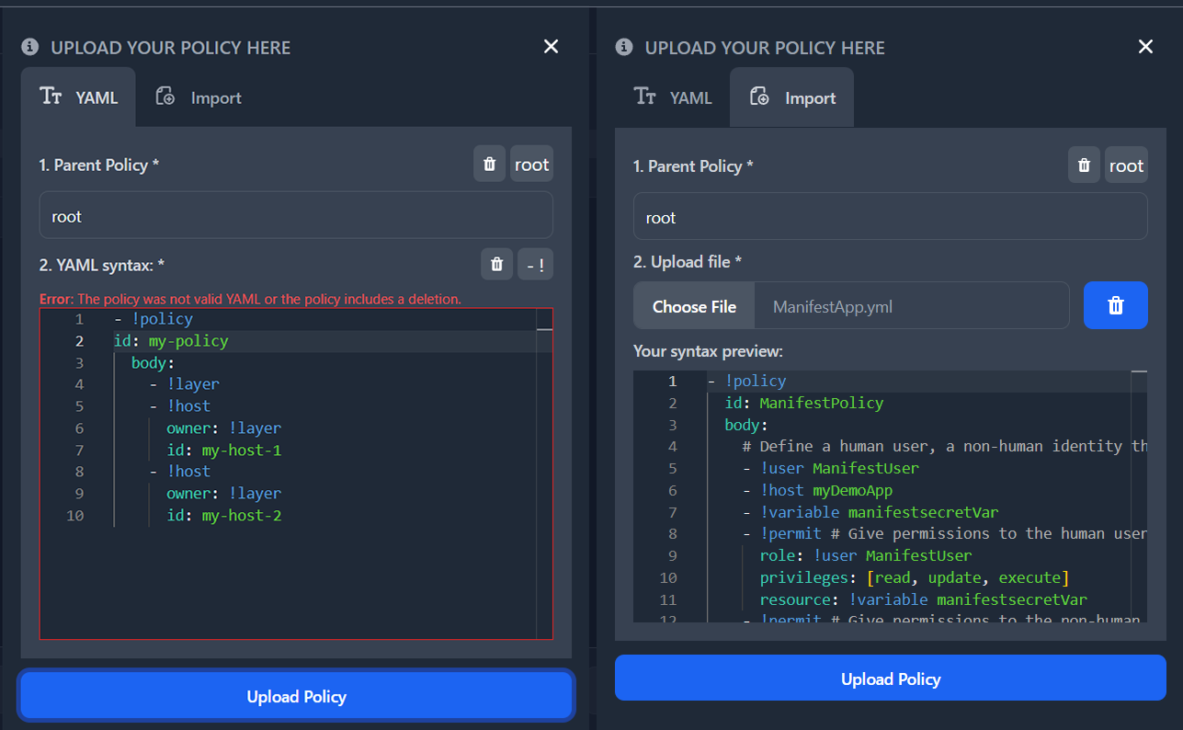
Task: Click 'id: ManifestPolicy' in syntax preview
Action: pyautogui.click(x=803, y=403)
